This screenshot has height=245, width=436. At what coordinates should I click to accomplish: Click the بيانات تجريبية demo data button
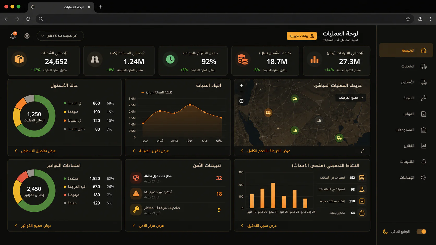(x=302, y=36)
